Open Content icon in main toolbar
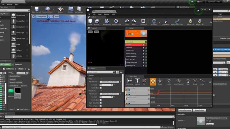Screen dimensions: 230x129 [70, 9]
